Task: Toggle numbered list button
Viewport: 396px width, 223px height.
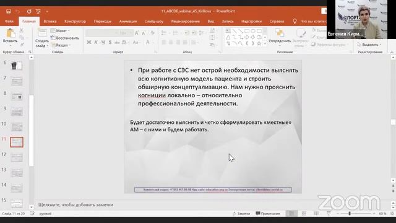Action: point(176,33)
